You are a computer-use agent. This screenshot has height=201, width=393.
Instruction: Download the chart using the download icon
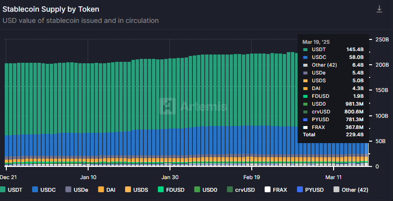point(379,9)
